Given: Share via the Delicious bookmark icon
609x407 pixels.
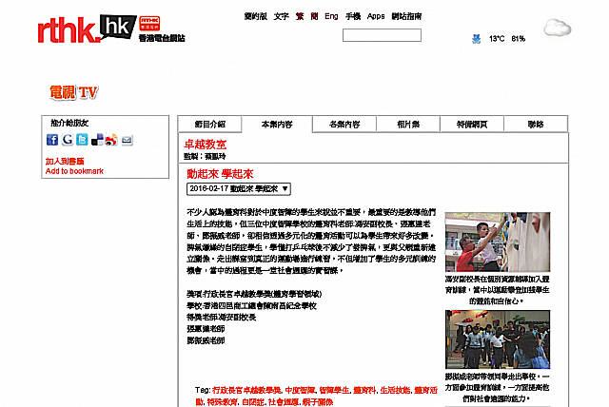Looking at the screenshot, I should [x=97, y=140].
